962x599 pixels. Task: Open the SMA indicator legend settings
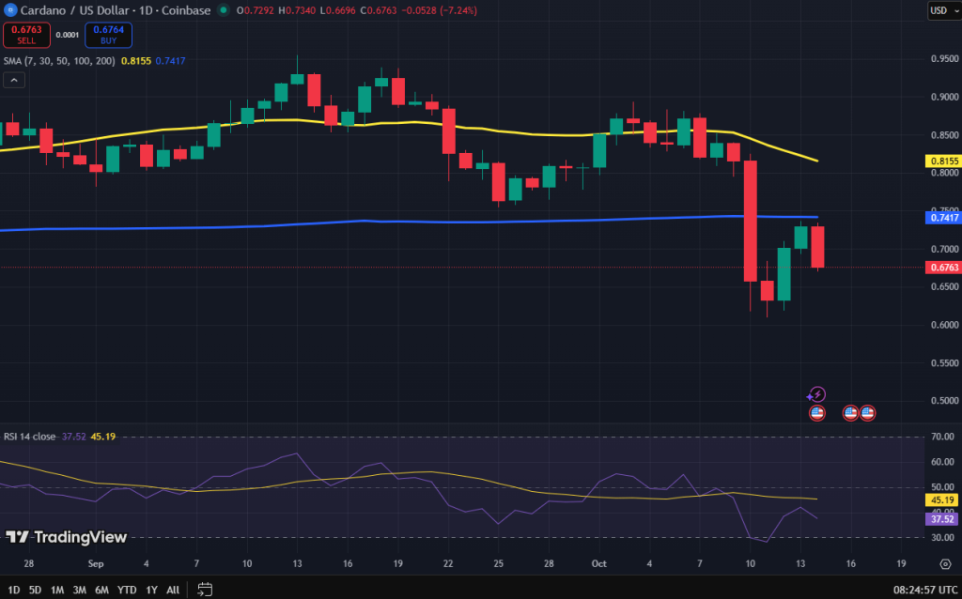pyautogui.click(x=58, y=60)
